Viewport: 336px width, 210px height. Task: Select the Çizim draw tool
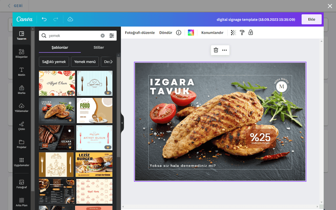pos(21,126)
